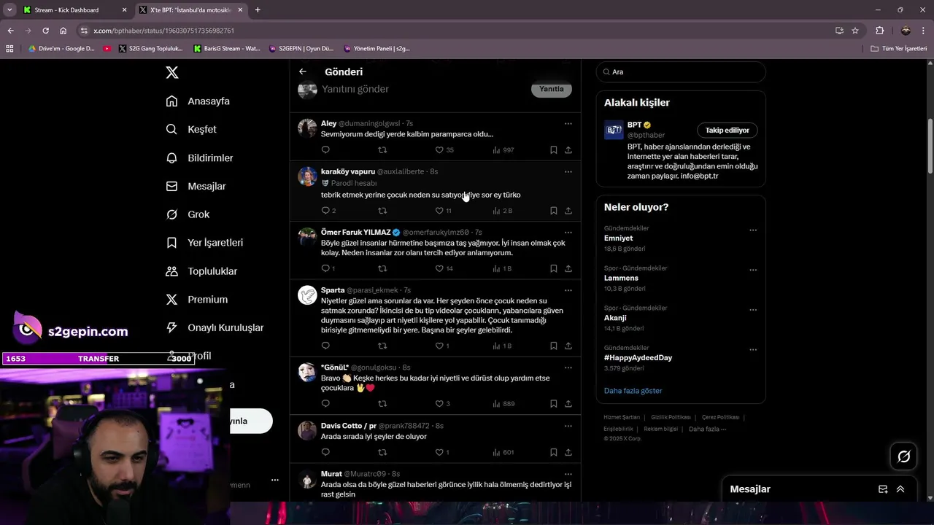The image size is (934, 525).
Task: Open the Akanji trending topic
Action: pyautogui.click(x=615, y=318)
